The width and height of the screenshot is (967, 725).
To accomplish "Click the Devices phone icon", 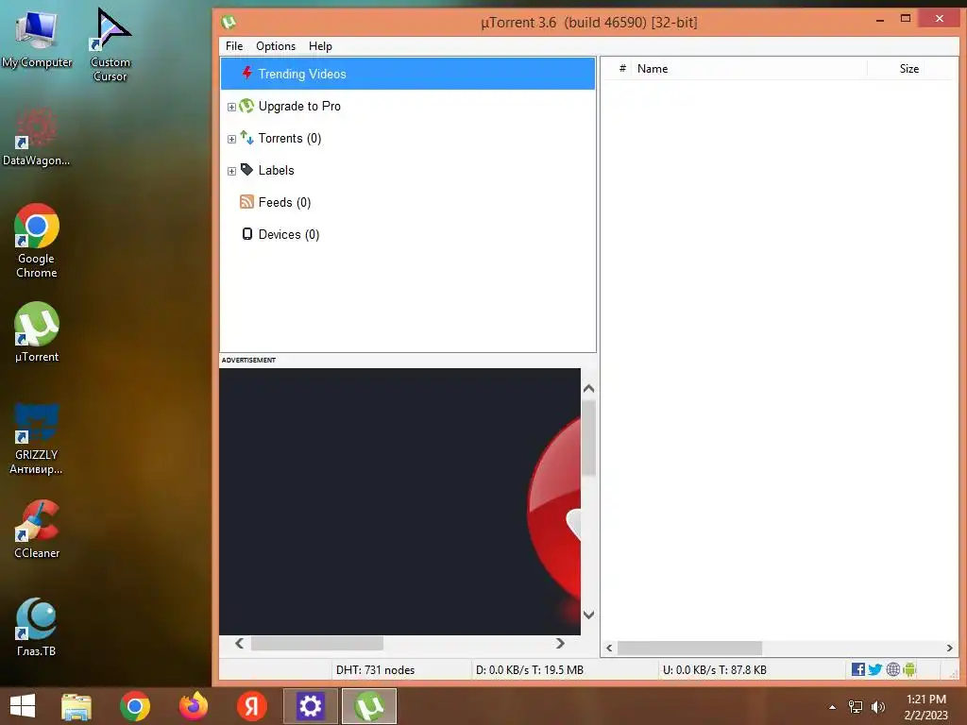I will 247,234.
